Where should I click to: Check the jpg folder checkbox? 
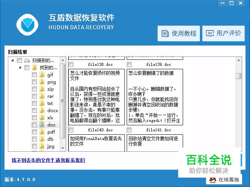point(34,146)
